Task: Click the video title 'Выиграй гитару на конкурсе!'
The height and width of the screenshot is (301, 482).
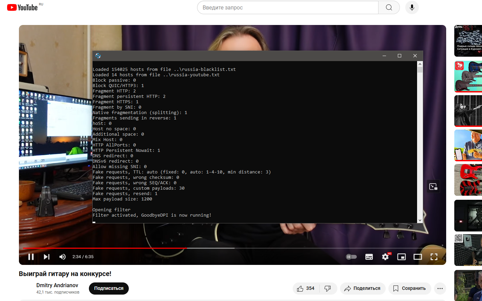Action: click(x=65, y=274)
